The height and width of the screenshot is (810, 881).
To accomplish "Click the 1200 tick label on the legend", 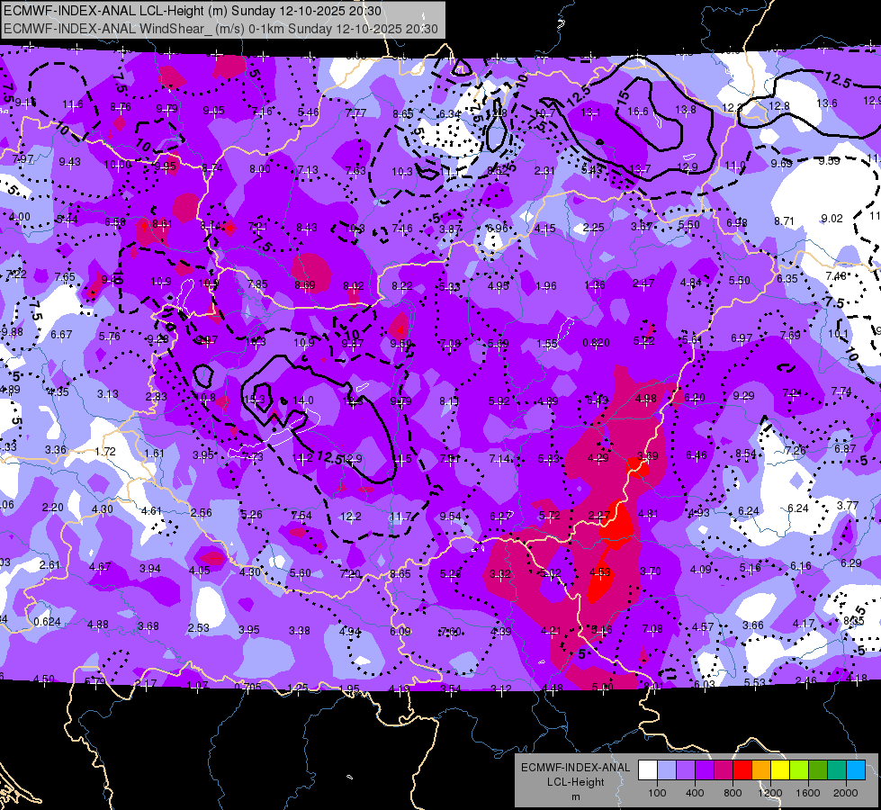I will 769,793.
